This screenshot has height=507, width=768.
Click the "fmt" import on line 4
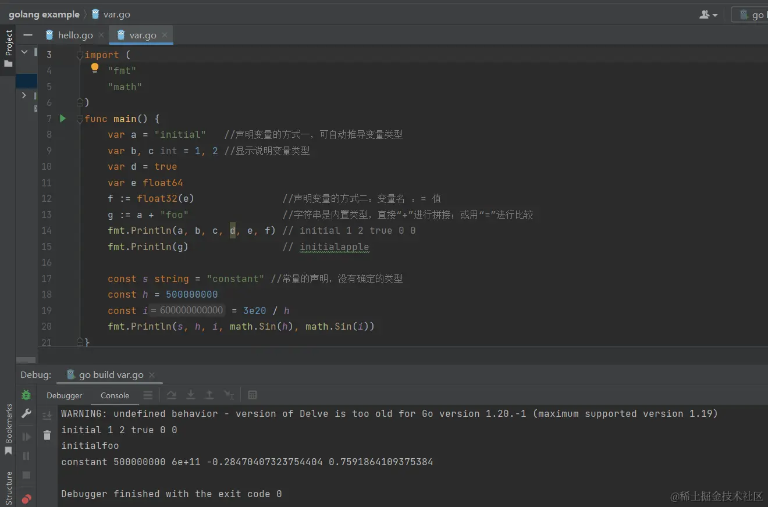tap(122, 70)
